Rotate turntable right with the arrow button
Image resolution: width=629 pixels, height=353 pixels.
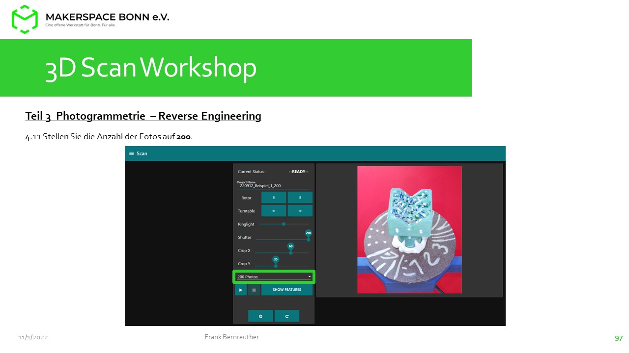(x=300, y=211)
